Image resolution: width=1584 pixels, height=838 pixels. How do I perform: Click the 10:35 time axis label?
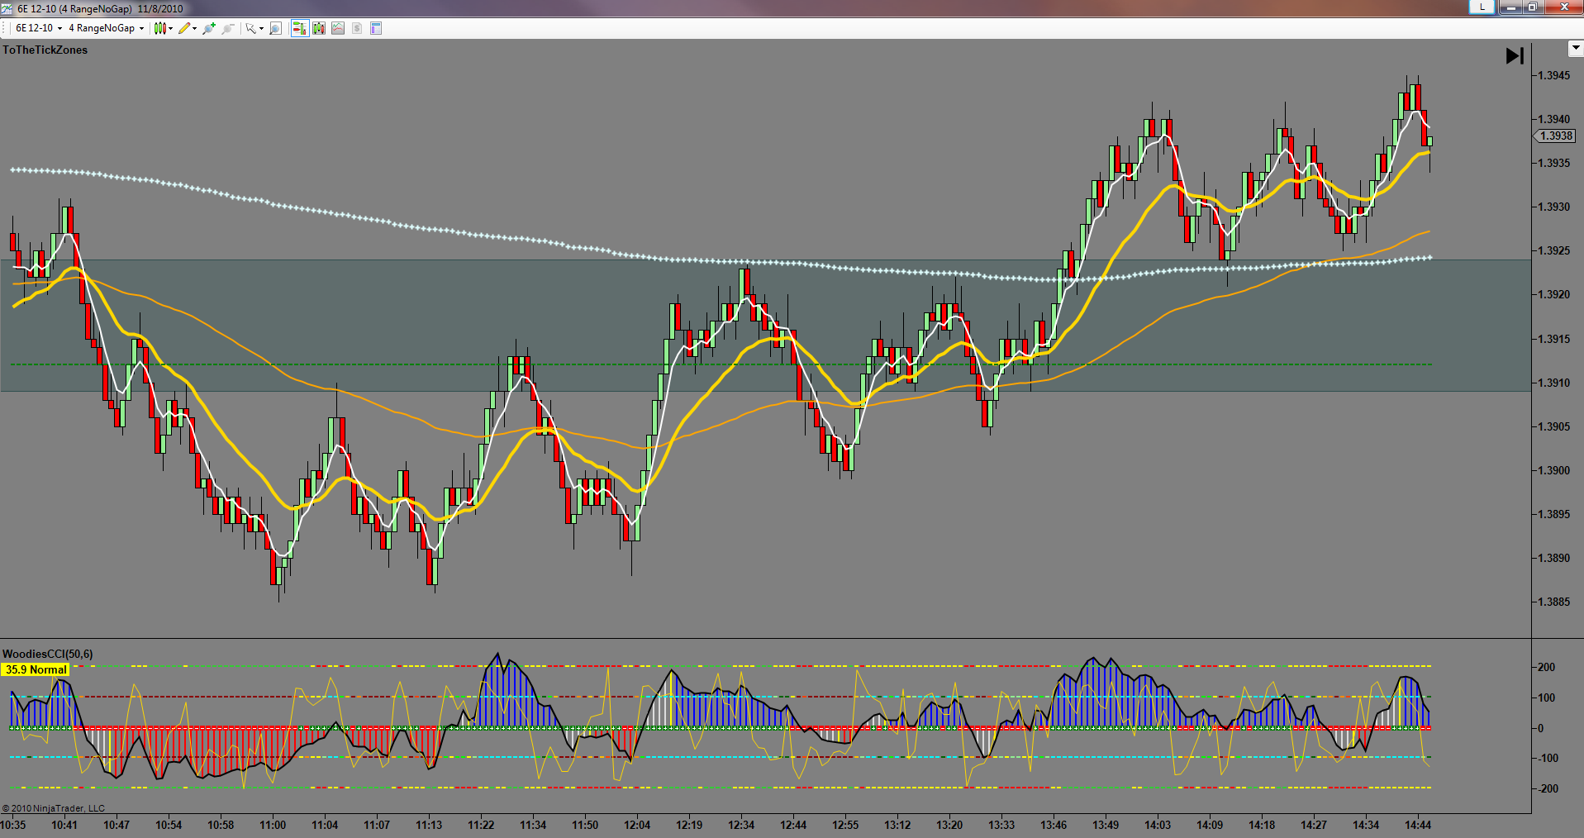[x=13, y=825]
